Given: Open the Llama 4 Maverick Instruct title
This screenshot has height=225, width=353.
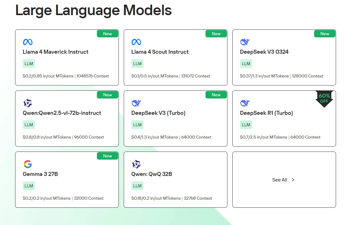Looking at the screenshot, I should pos(56,52).
